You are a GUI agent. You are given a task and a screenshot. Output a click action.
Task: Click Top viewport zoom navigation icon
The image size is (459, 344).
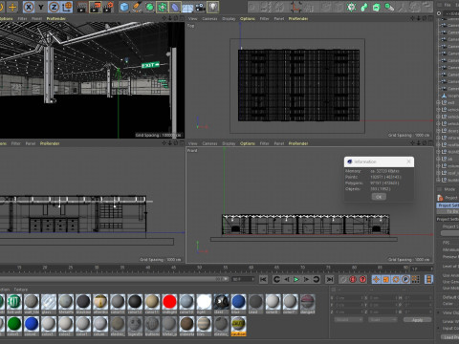click(x=419, y=18)
